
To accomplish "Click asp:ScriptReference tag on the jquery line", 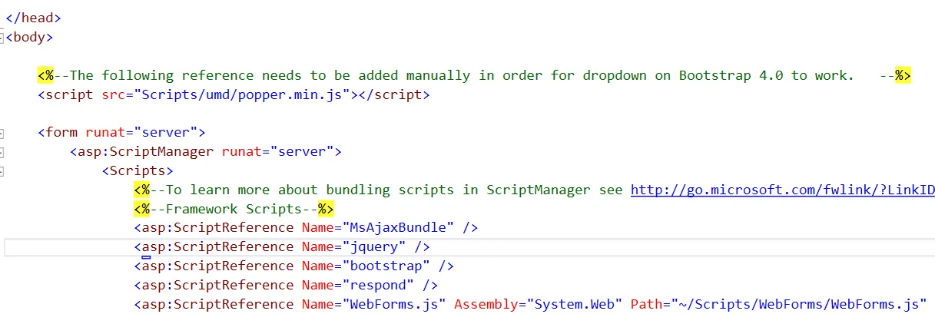I will click(x=217, y=246).
